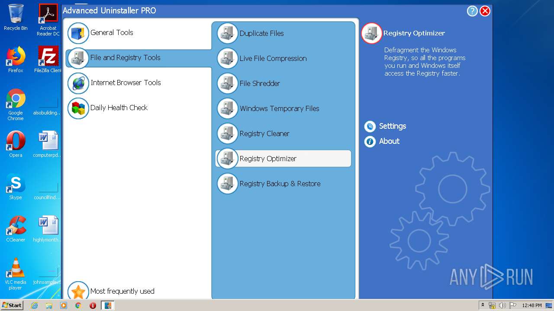Viewport: 554px width, 311px height.
Task: Close Advanced Uninstaller PRO with red X
Action: coord(485,11)
